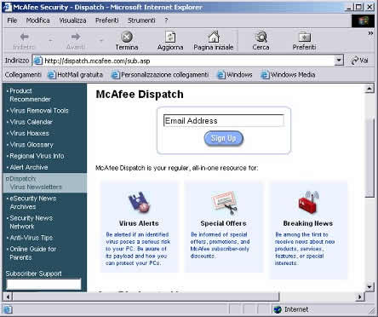This screenshot has width=378, height=317.
Task: Open the Virus Hoaxes link
Action: 30,134
